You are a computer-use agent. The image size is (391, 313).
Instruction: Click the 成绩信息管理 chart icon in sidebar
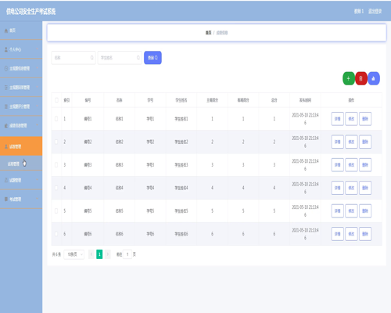pos(6,126)
